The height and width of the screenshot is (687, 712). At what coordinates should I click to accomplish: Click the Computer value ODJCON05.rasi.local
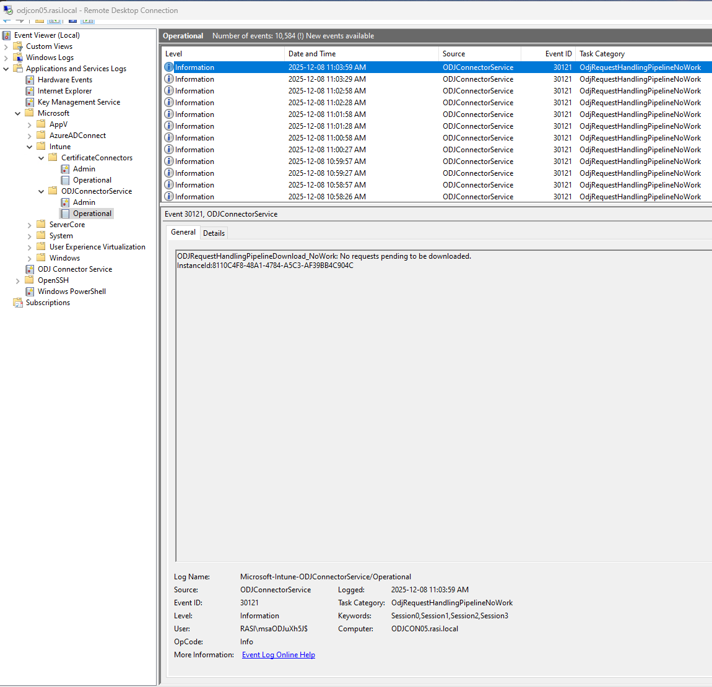(x=425, y=629)
